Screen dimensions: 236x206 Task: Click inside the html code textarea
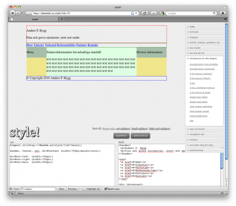coord(169,165)
